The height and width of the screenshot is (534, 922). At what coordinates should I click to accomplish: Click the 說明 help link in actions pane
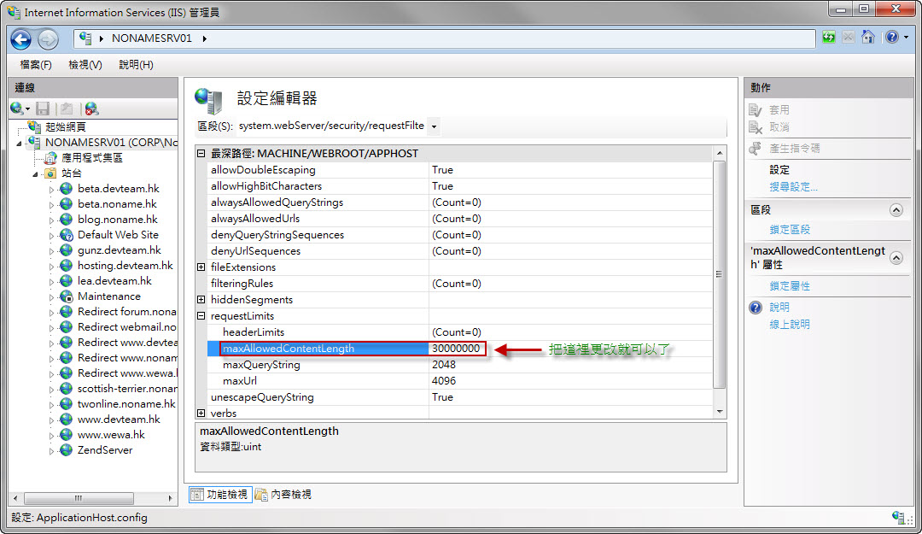tap(779, 308)
